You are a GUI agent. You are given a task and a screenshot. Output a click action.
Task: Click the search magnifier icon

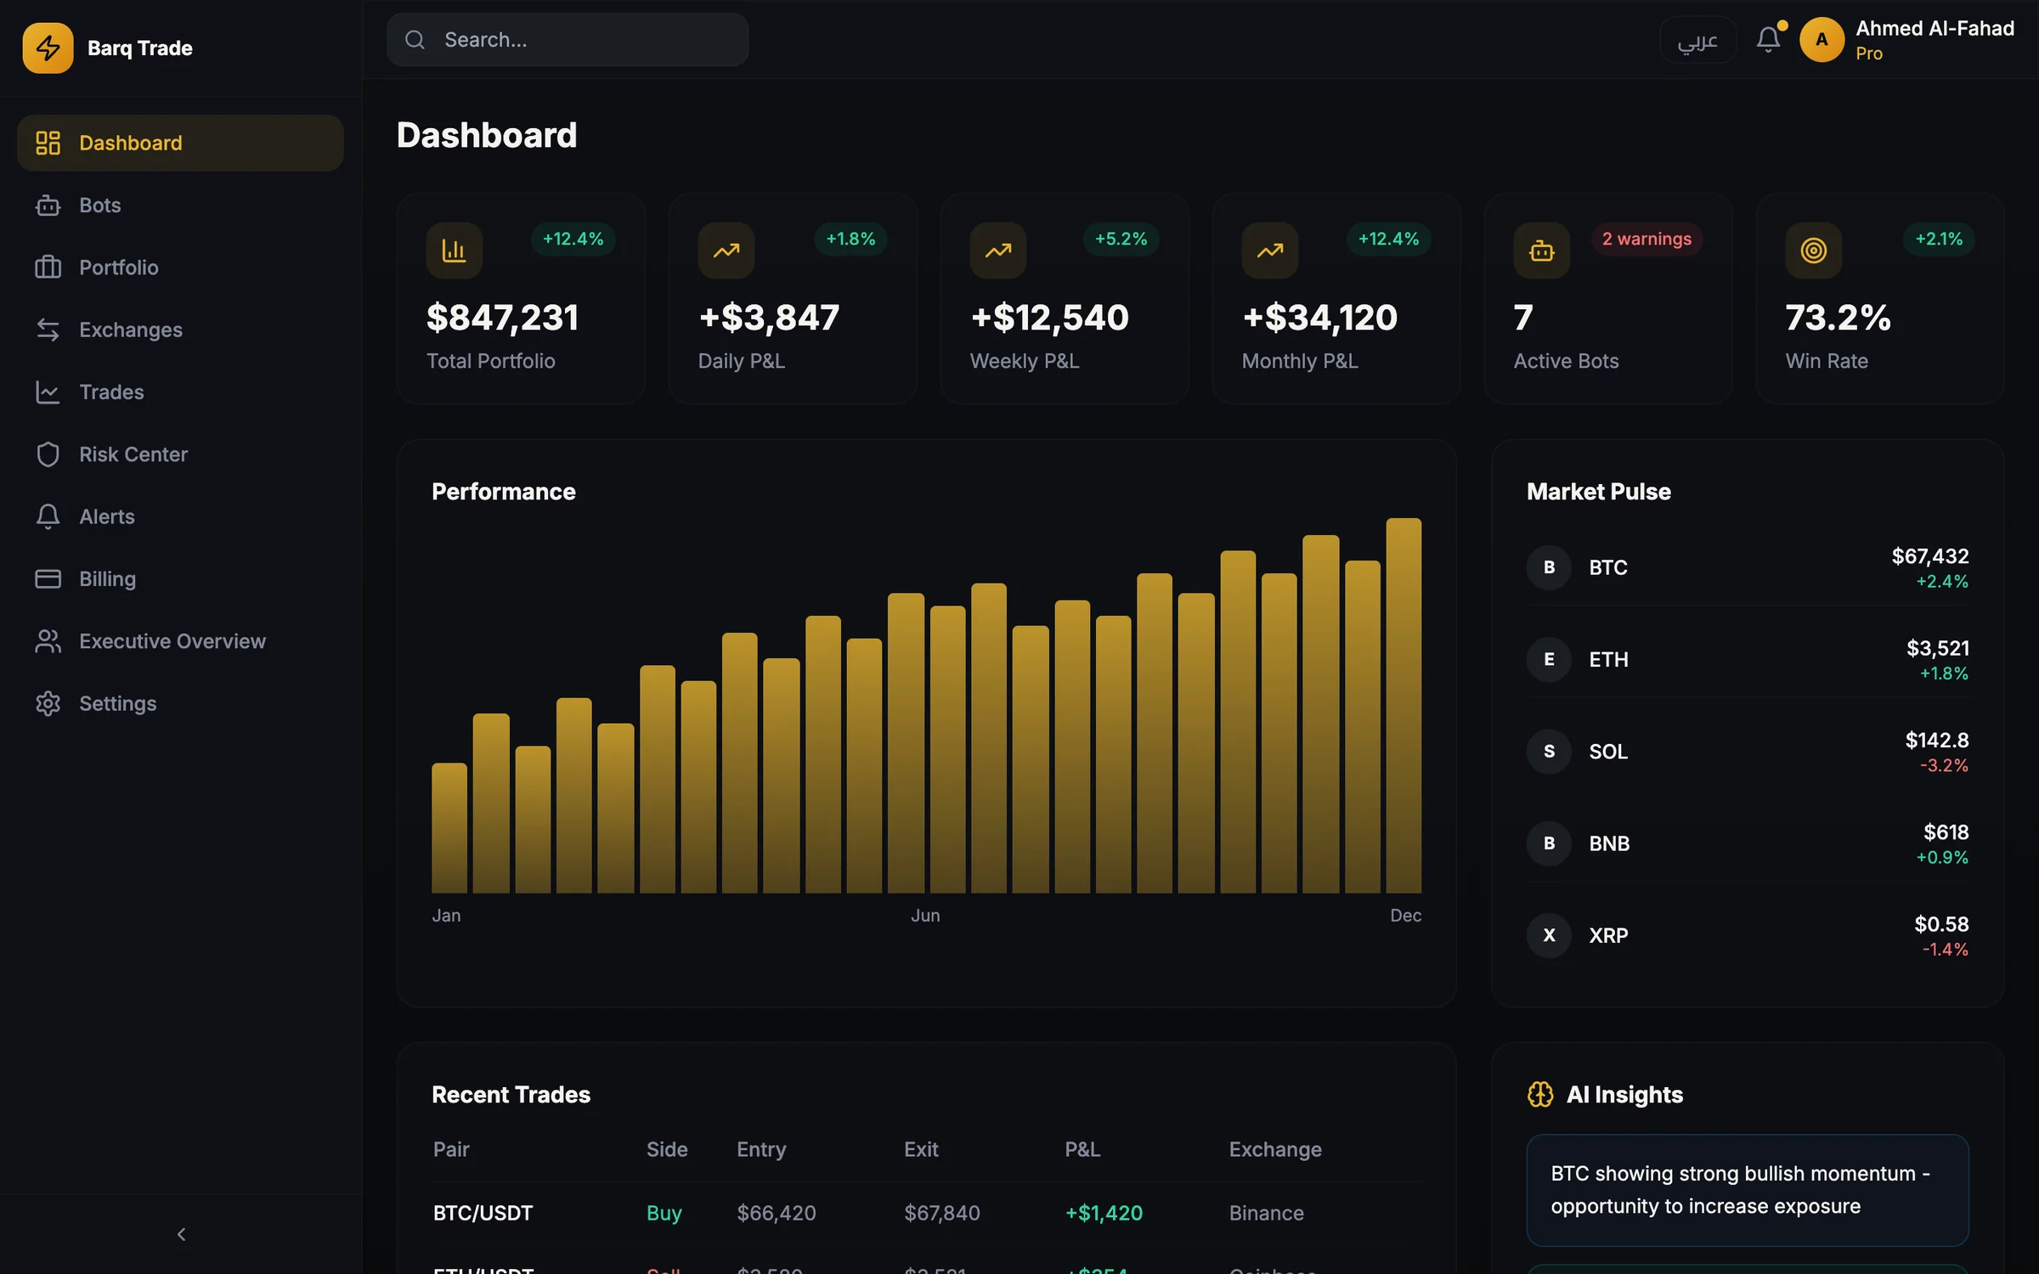pos(415,40)
